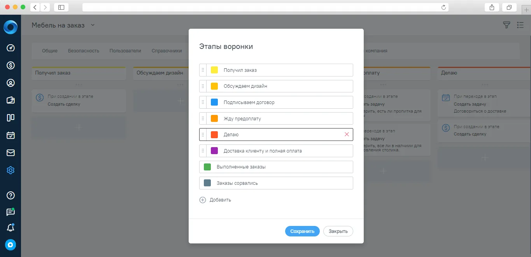The image size is (531, 257).
Task: Open the calendar tasks icon in sidebar
Action: [11, 135]
